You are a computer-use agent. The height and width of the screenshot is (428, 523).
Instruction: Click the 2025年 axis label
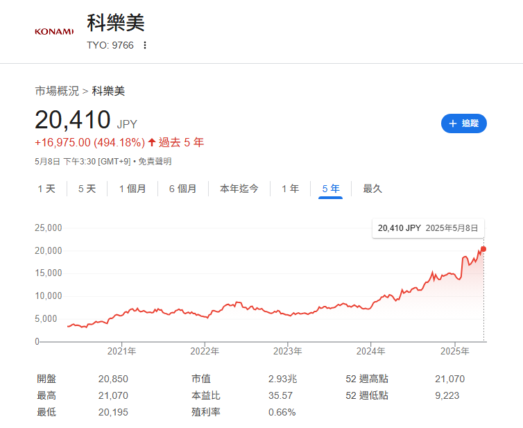coord(454,351)
